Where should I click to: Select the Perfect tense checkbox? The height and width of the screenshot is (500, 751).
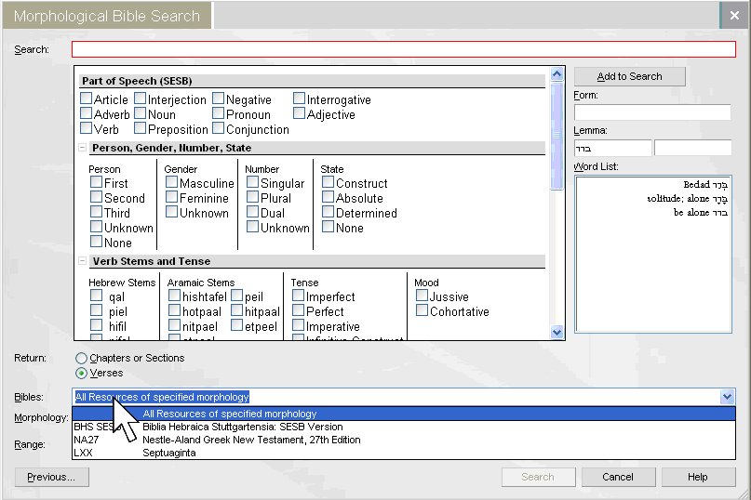point(299,310)
